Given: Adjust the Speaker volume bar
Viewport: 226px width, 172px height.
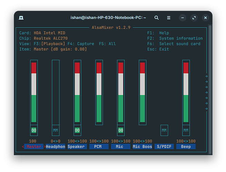Looking at the screenshot, I should click(x=77, y=93).
